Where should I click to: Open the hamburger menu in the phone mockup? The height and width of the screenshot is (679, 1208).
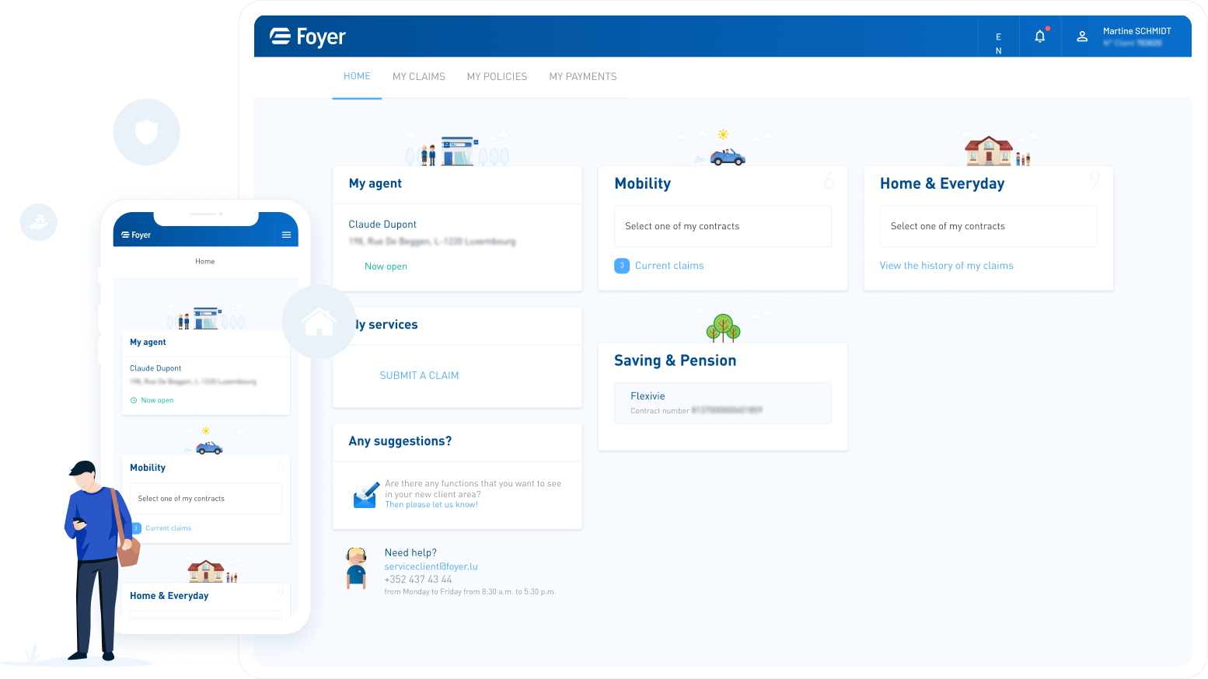pos(286,235)
